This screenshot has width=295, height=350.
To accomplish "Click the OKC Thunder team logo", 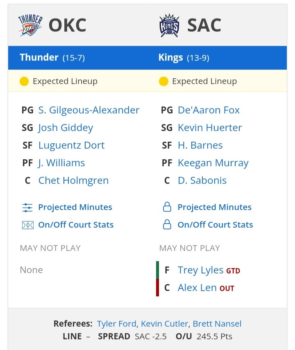I will 30,25.
